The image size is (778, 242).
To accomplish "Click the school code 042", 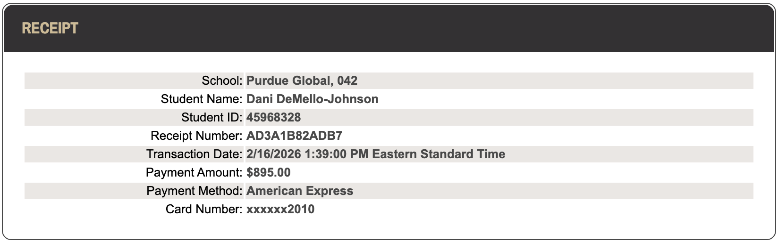I will click(x=347, y=81).
